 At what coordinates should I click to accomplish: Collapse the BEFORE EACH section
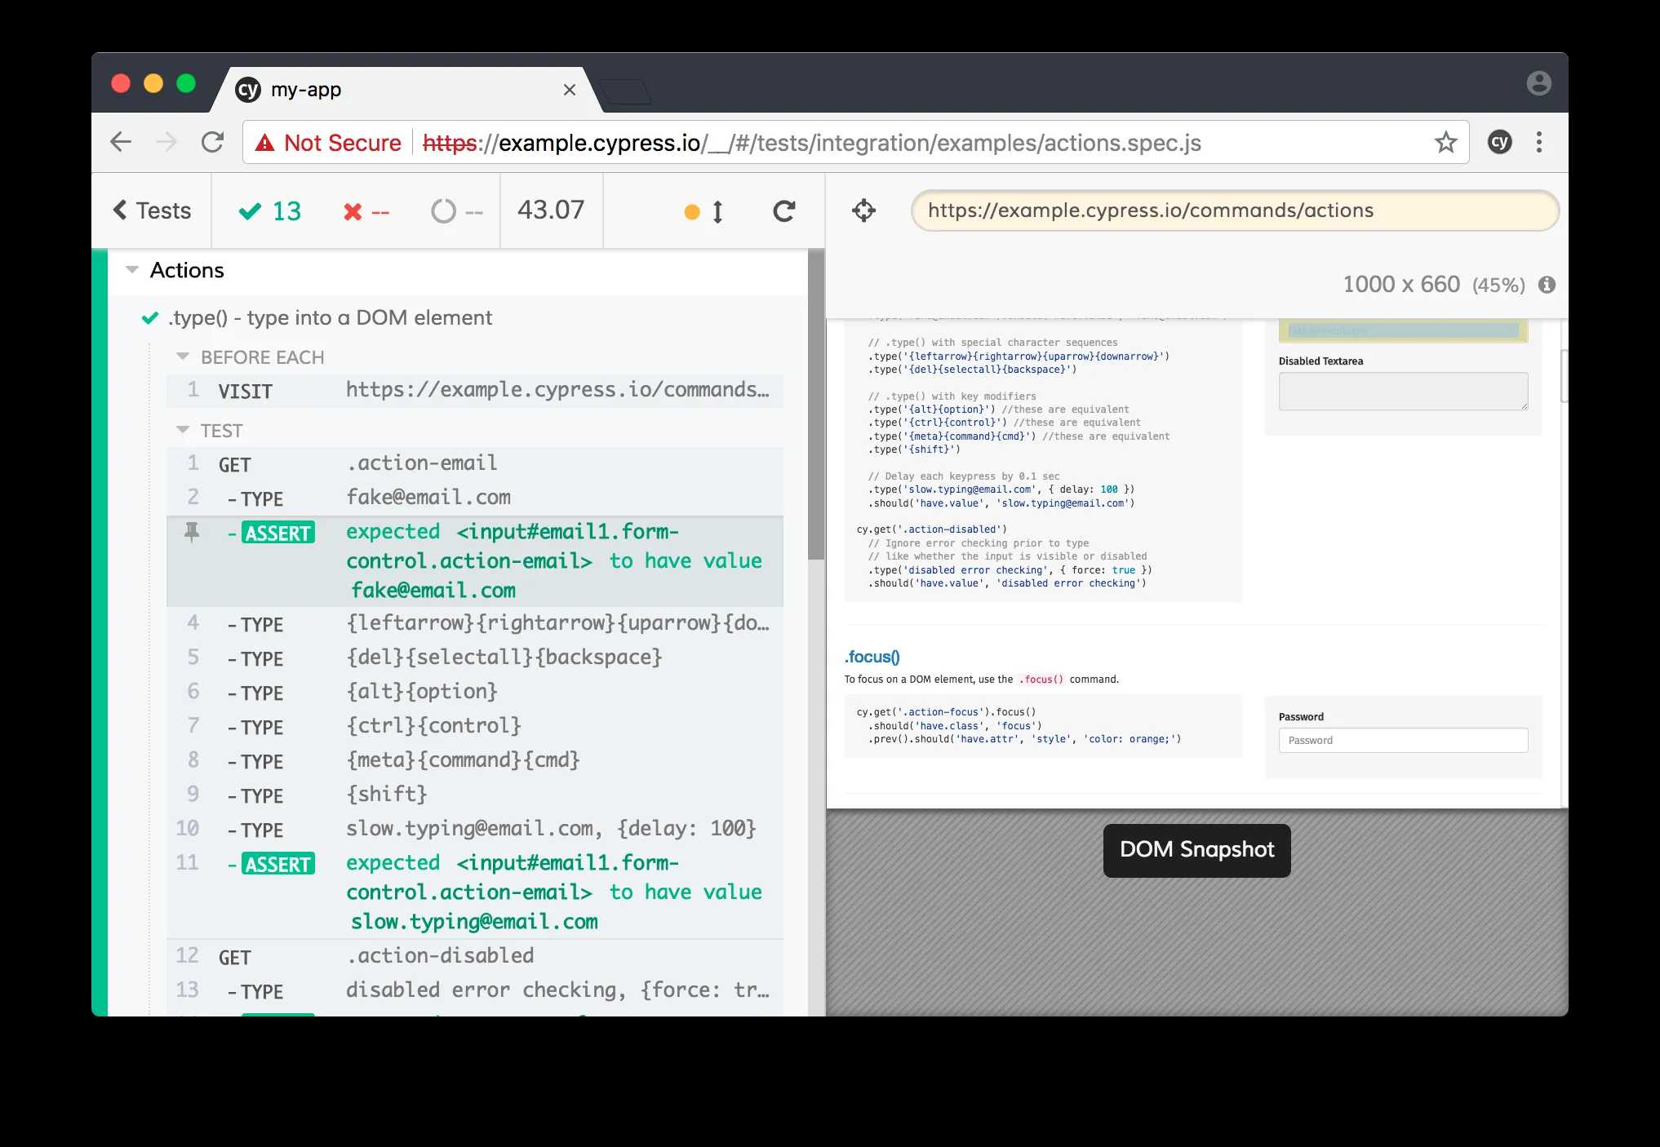point(183,357)
